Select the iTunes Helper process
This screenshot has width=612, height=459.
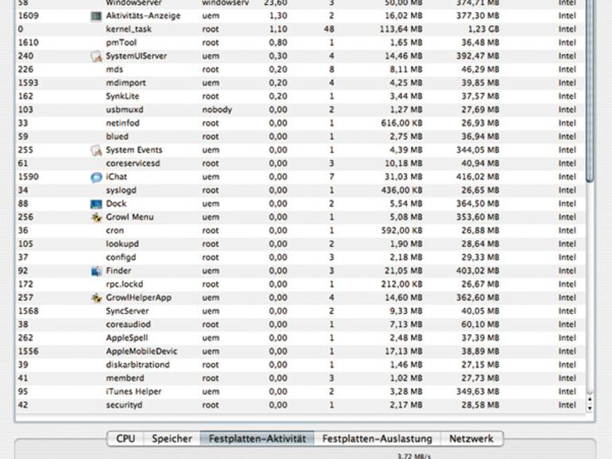click(x=300, y=391)
